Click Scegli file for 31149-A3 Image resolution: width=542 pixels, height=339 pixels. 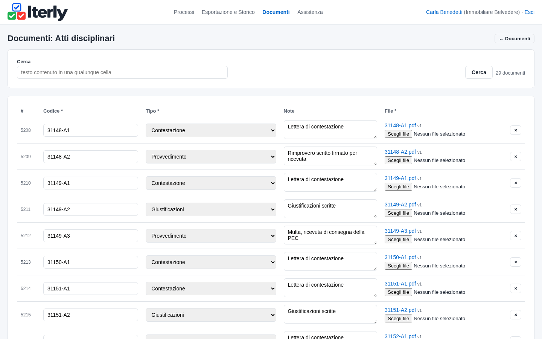click(x=398, y=240)
